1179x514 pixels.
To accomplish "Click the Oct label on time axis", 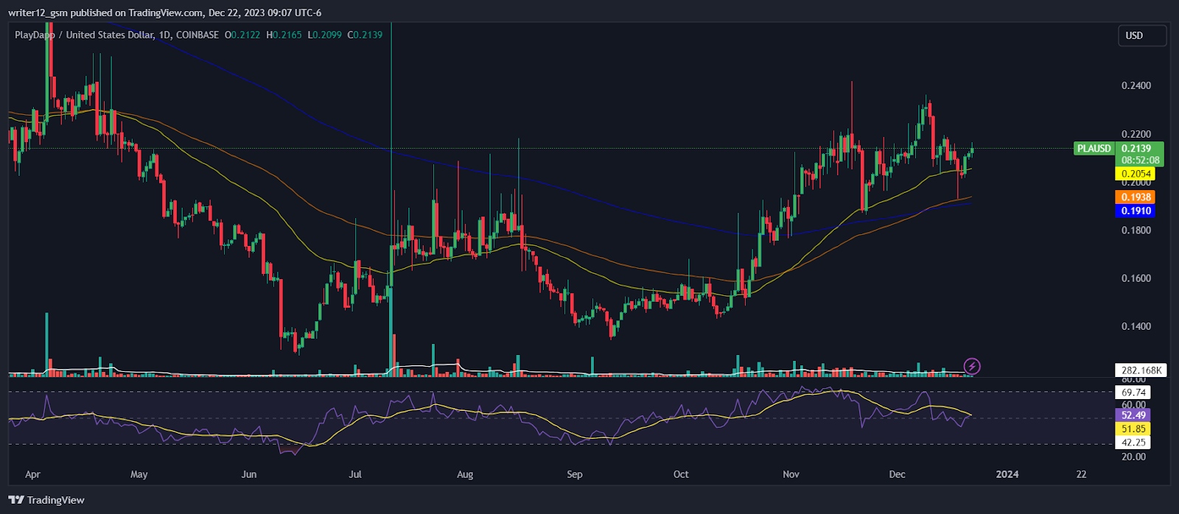I will coord(681,474).
